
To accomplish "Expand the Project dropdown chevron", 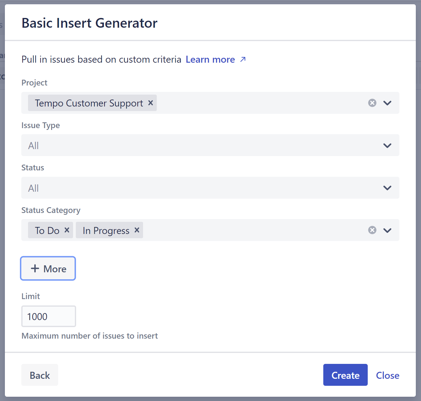I will (x=387, y=103).
